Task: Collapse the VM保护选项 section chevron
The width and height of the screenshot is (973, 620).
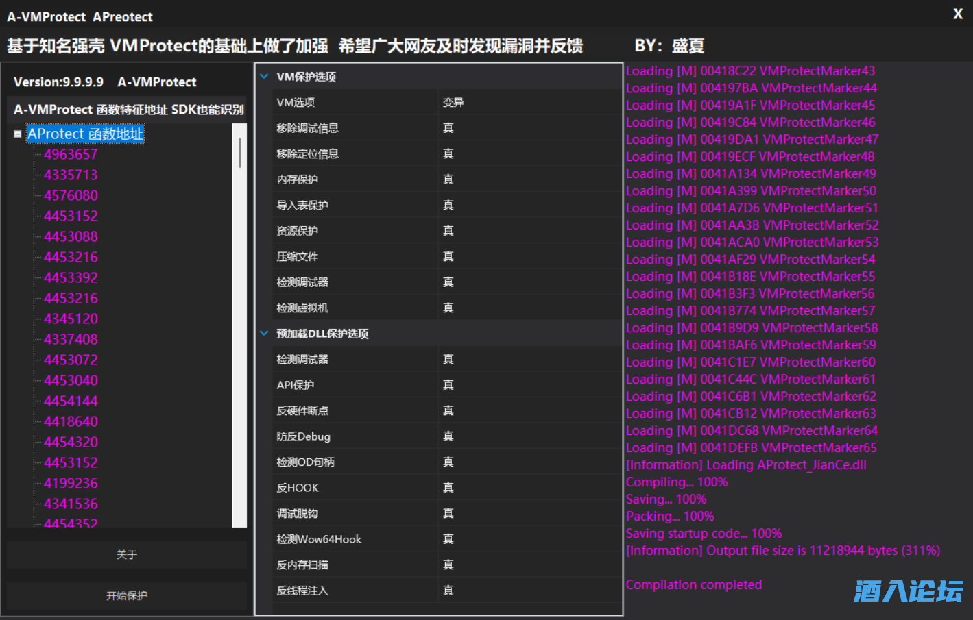Action: (x=264, y=76)
